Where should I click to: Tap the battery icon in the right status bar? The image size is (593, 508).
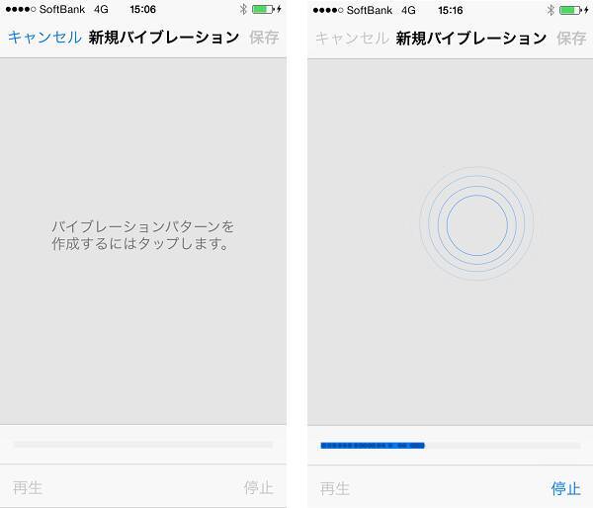(571, 10)
